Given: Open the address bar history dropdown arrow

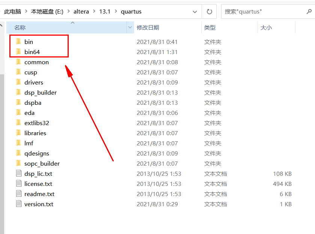Looking at the screenshot, I should 195,11.
